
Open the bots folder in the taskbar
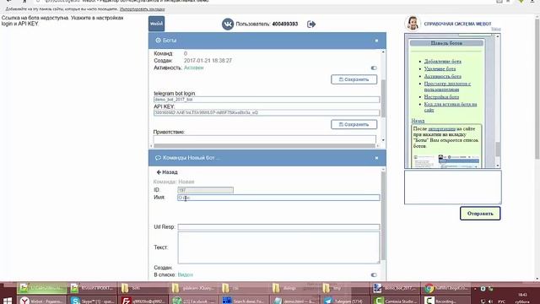(x=143, y=288)
